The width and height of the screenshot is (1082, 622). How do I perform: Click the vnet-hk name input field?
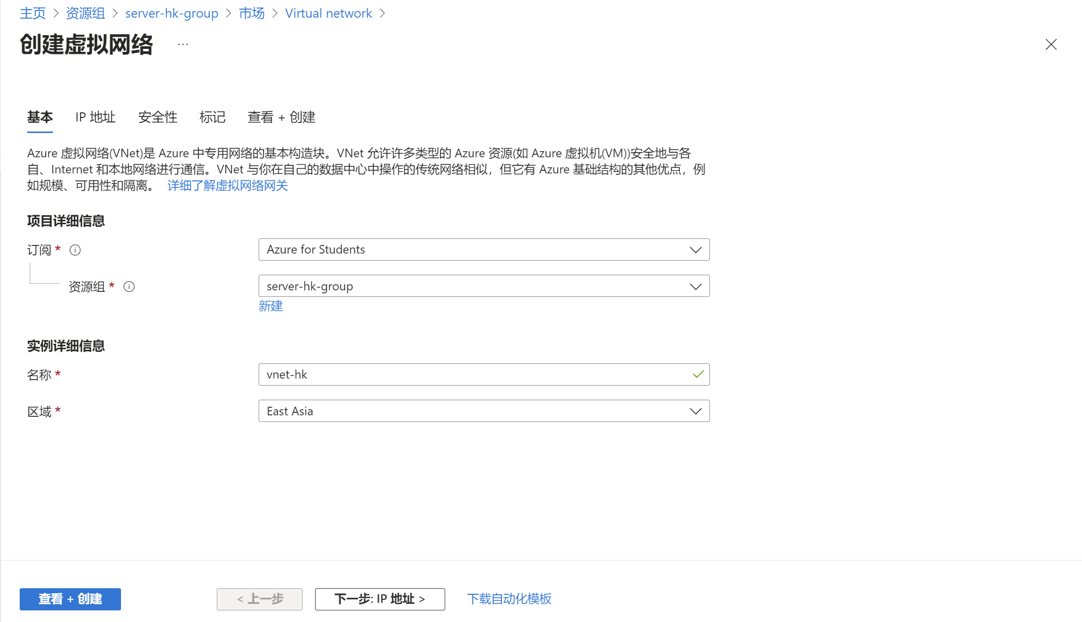coord(474,375)
